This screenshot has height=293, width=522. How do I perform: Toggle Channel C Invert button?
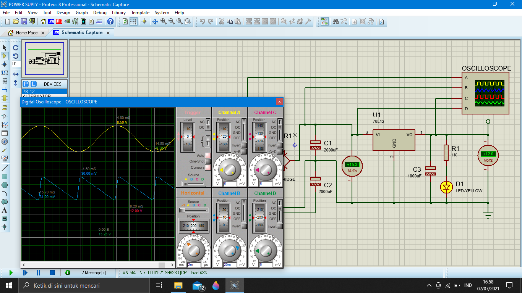[280, 145]
